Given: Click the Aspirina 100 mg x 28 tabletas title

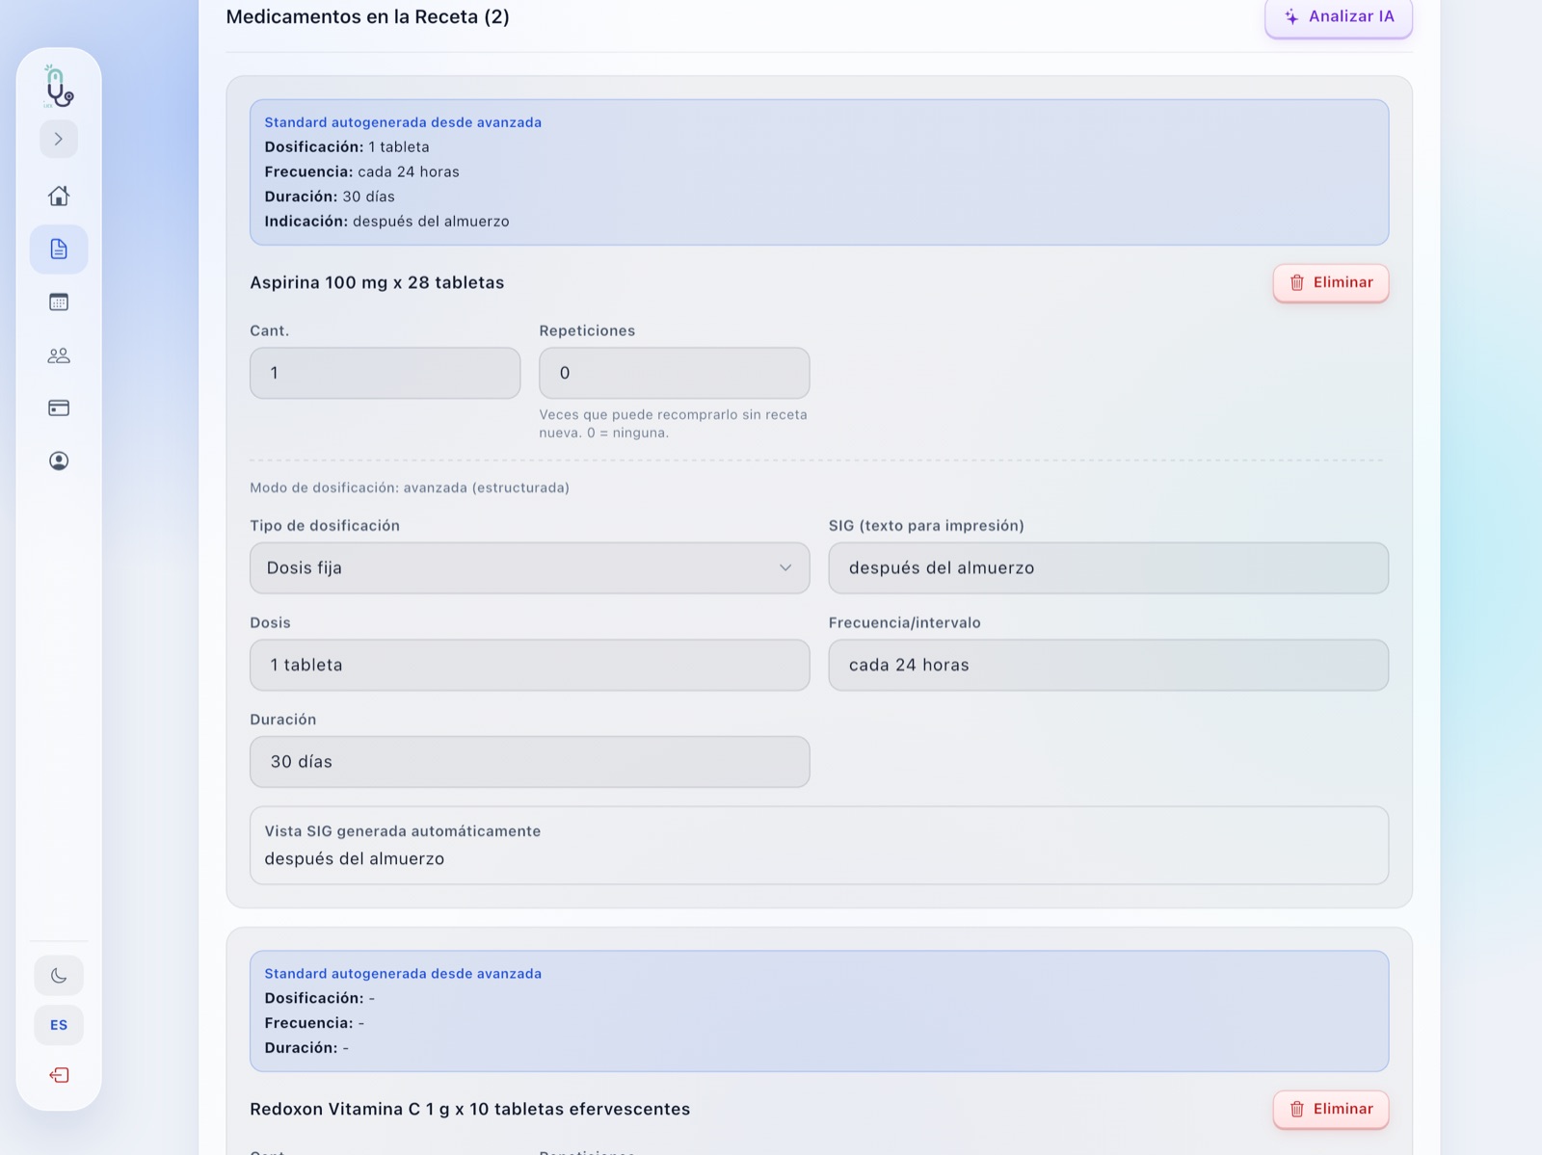Looking at the screenshot, I should [x=377, y=282].
